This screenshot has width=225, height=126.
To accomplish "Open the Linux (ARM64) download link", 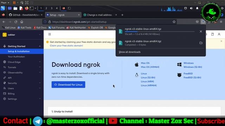I will click(149, 85).
